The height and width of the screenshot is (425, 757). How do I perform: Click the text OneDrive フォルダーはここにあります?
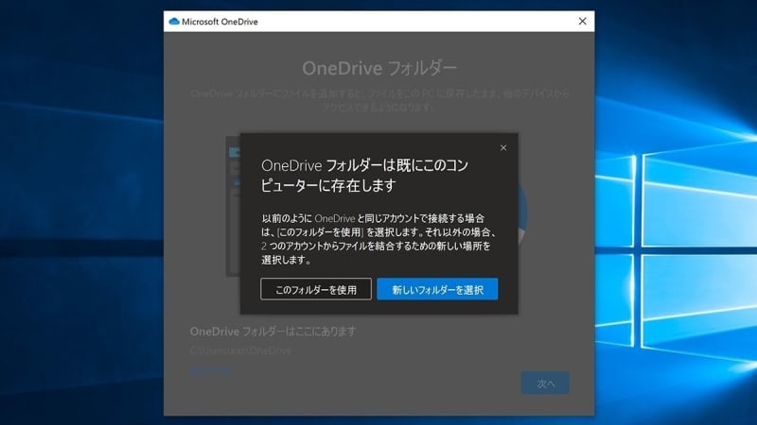[273, 331]
